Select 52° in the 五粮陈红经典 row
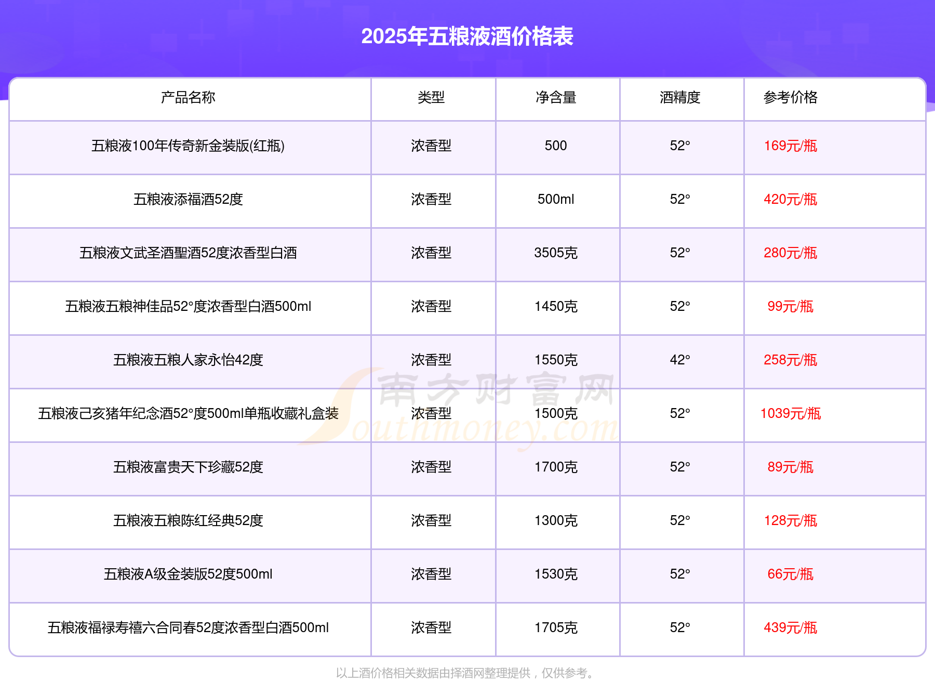This screenshot has width=935, height=681. (680, 520)
